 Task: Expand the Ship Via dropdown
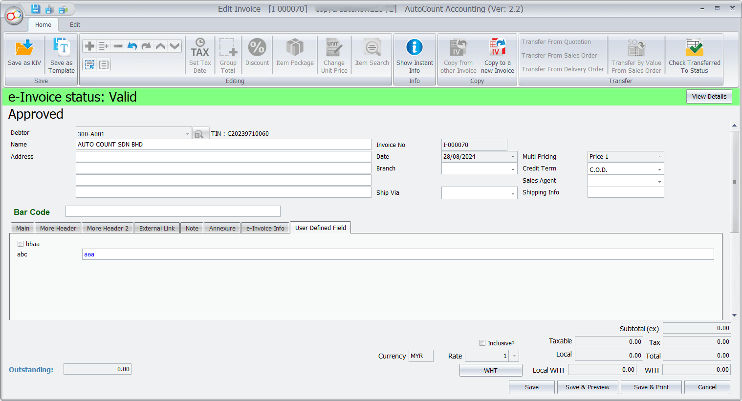[x=513, y=193]
